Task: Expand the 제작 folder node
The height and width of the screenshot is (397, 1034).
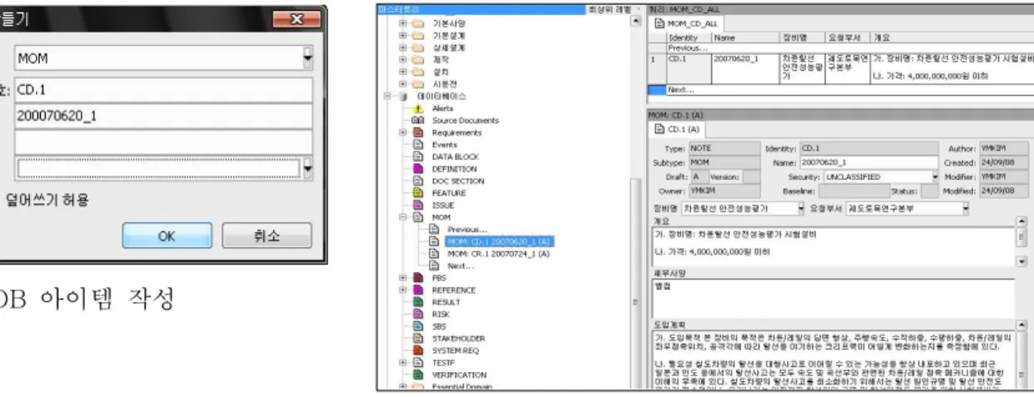Action: click(x=404, y=61)
